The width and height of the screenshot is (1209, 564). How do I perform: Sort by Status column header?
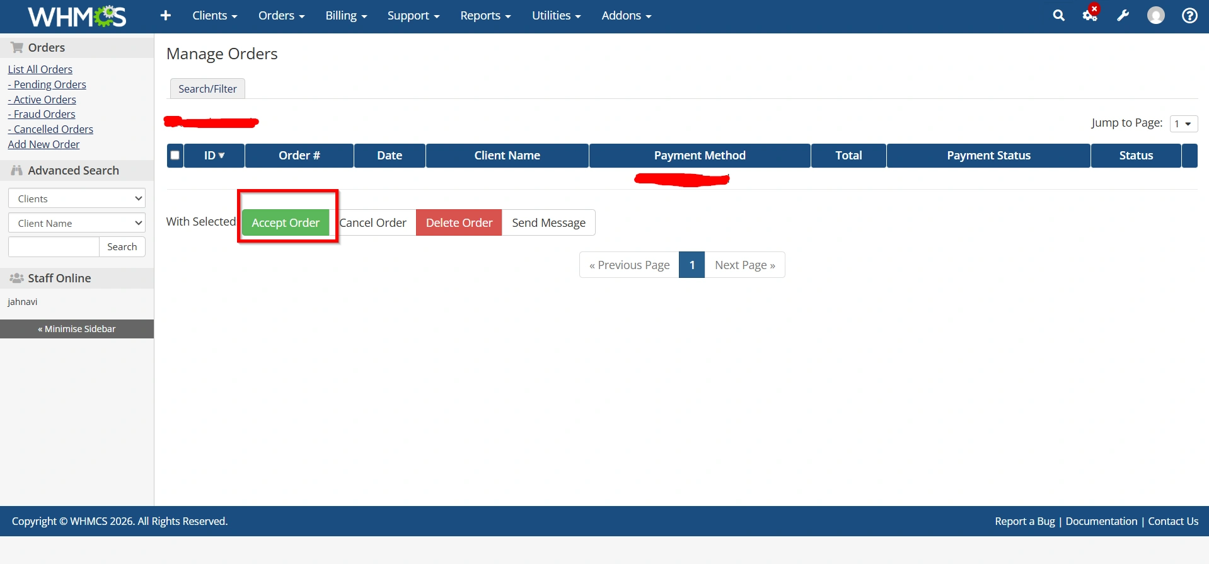click(x=1136, y=156)
